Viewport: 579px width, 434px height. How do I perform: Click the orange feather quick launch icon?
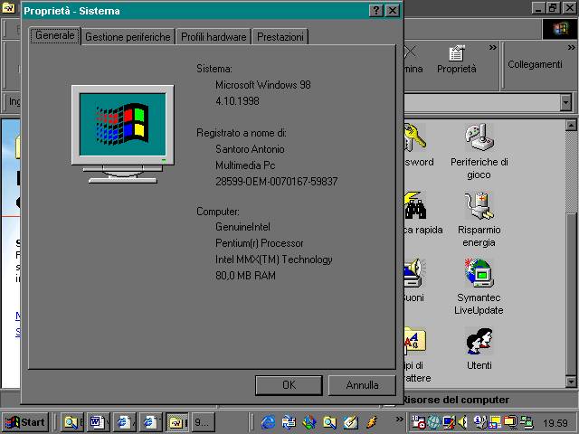(x=372, y=422)
